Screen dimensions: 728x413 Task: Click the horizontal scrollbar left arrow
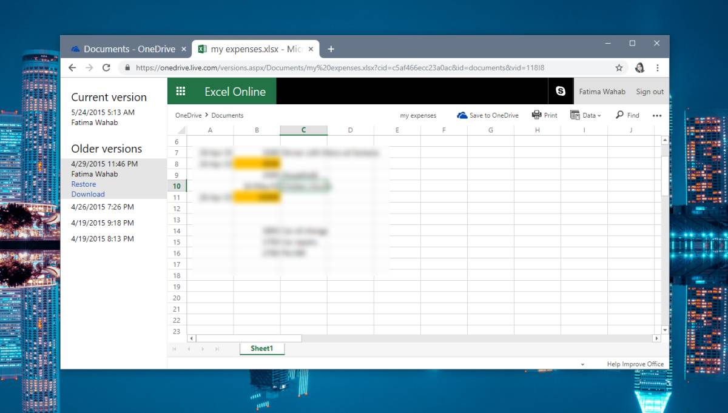coord(192,338)
